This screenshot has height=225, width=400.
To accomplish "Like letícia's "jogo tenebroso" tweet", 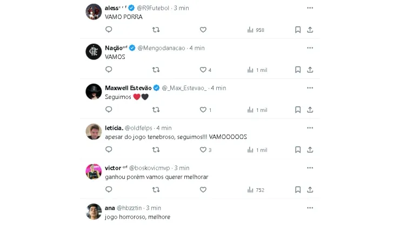I will pos(203,150).
